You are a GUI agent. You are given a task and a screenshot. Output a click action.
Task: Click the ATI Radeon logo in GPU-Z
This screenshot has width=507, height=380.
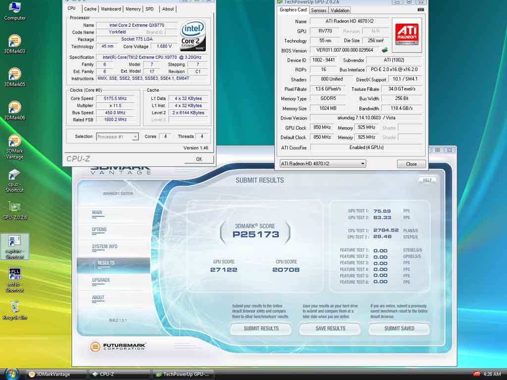tap(407, 35)
